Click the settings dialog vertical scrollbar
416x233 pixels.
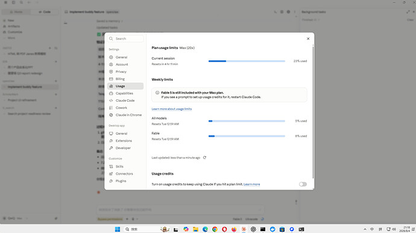tap(313, 111)
